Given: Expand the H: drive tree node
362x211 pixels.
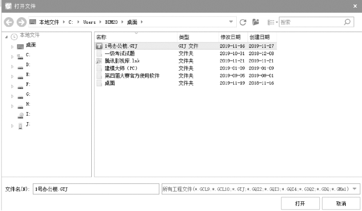Looking at the screenshot, I should click(12, 106).
